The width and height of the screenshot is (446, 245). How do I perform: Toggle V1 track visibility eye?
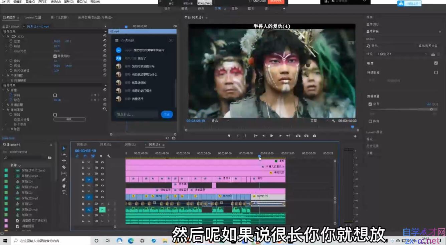click(102, 197)
